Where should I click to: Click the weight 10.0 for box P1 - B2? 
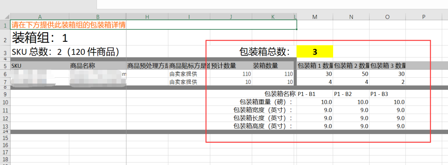point(363,102)
